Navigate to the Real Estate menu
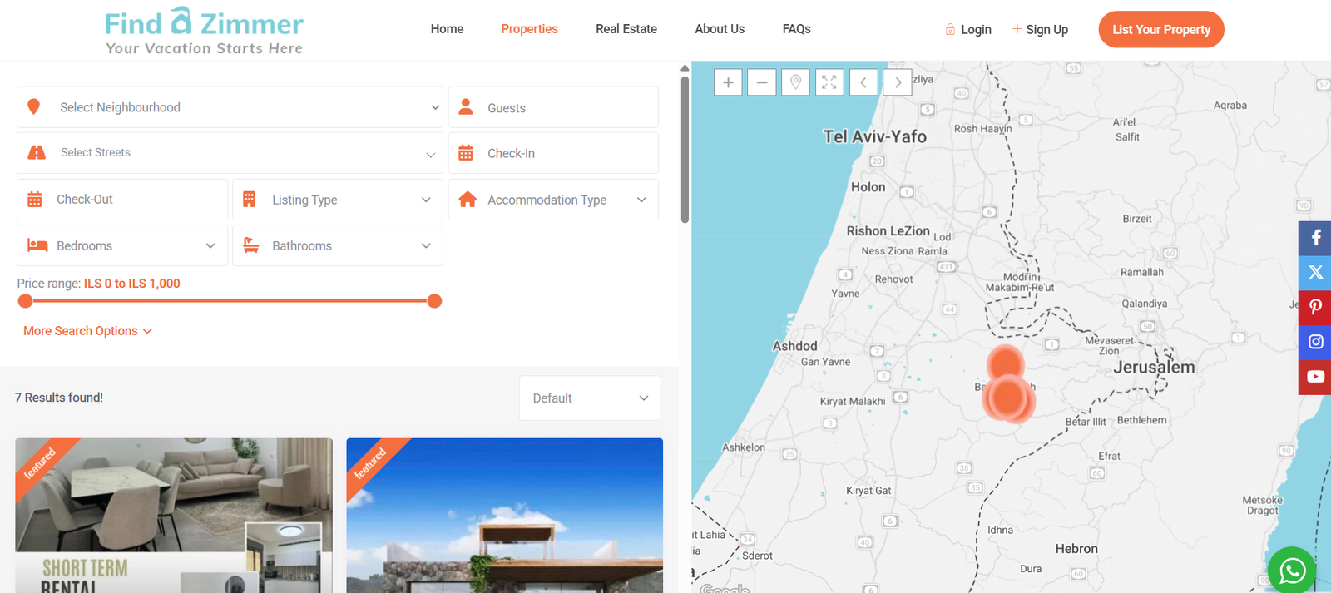The width and height of the screenshot is (1331, 593). click(626, 29)
